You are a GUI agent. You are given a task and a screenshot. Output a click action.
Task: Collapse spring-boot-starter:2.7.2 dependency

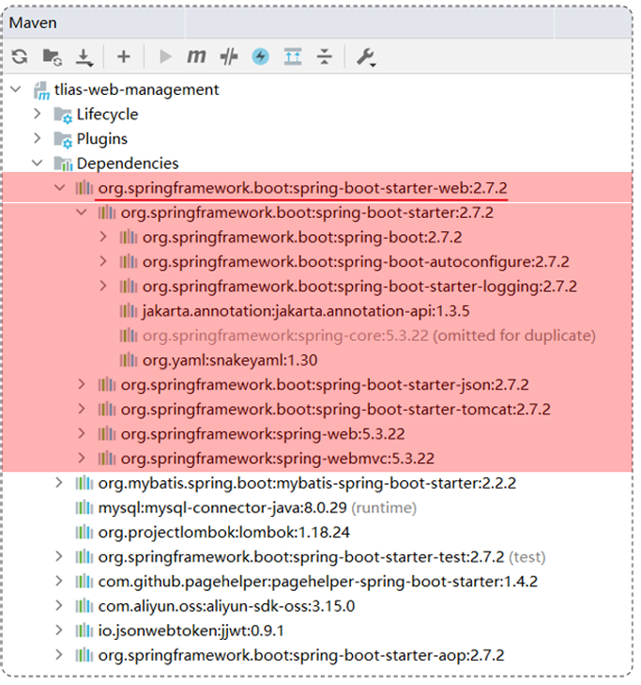coord(82,212)
